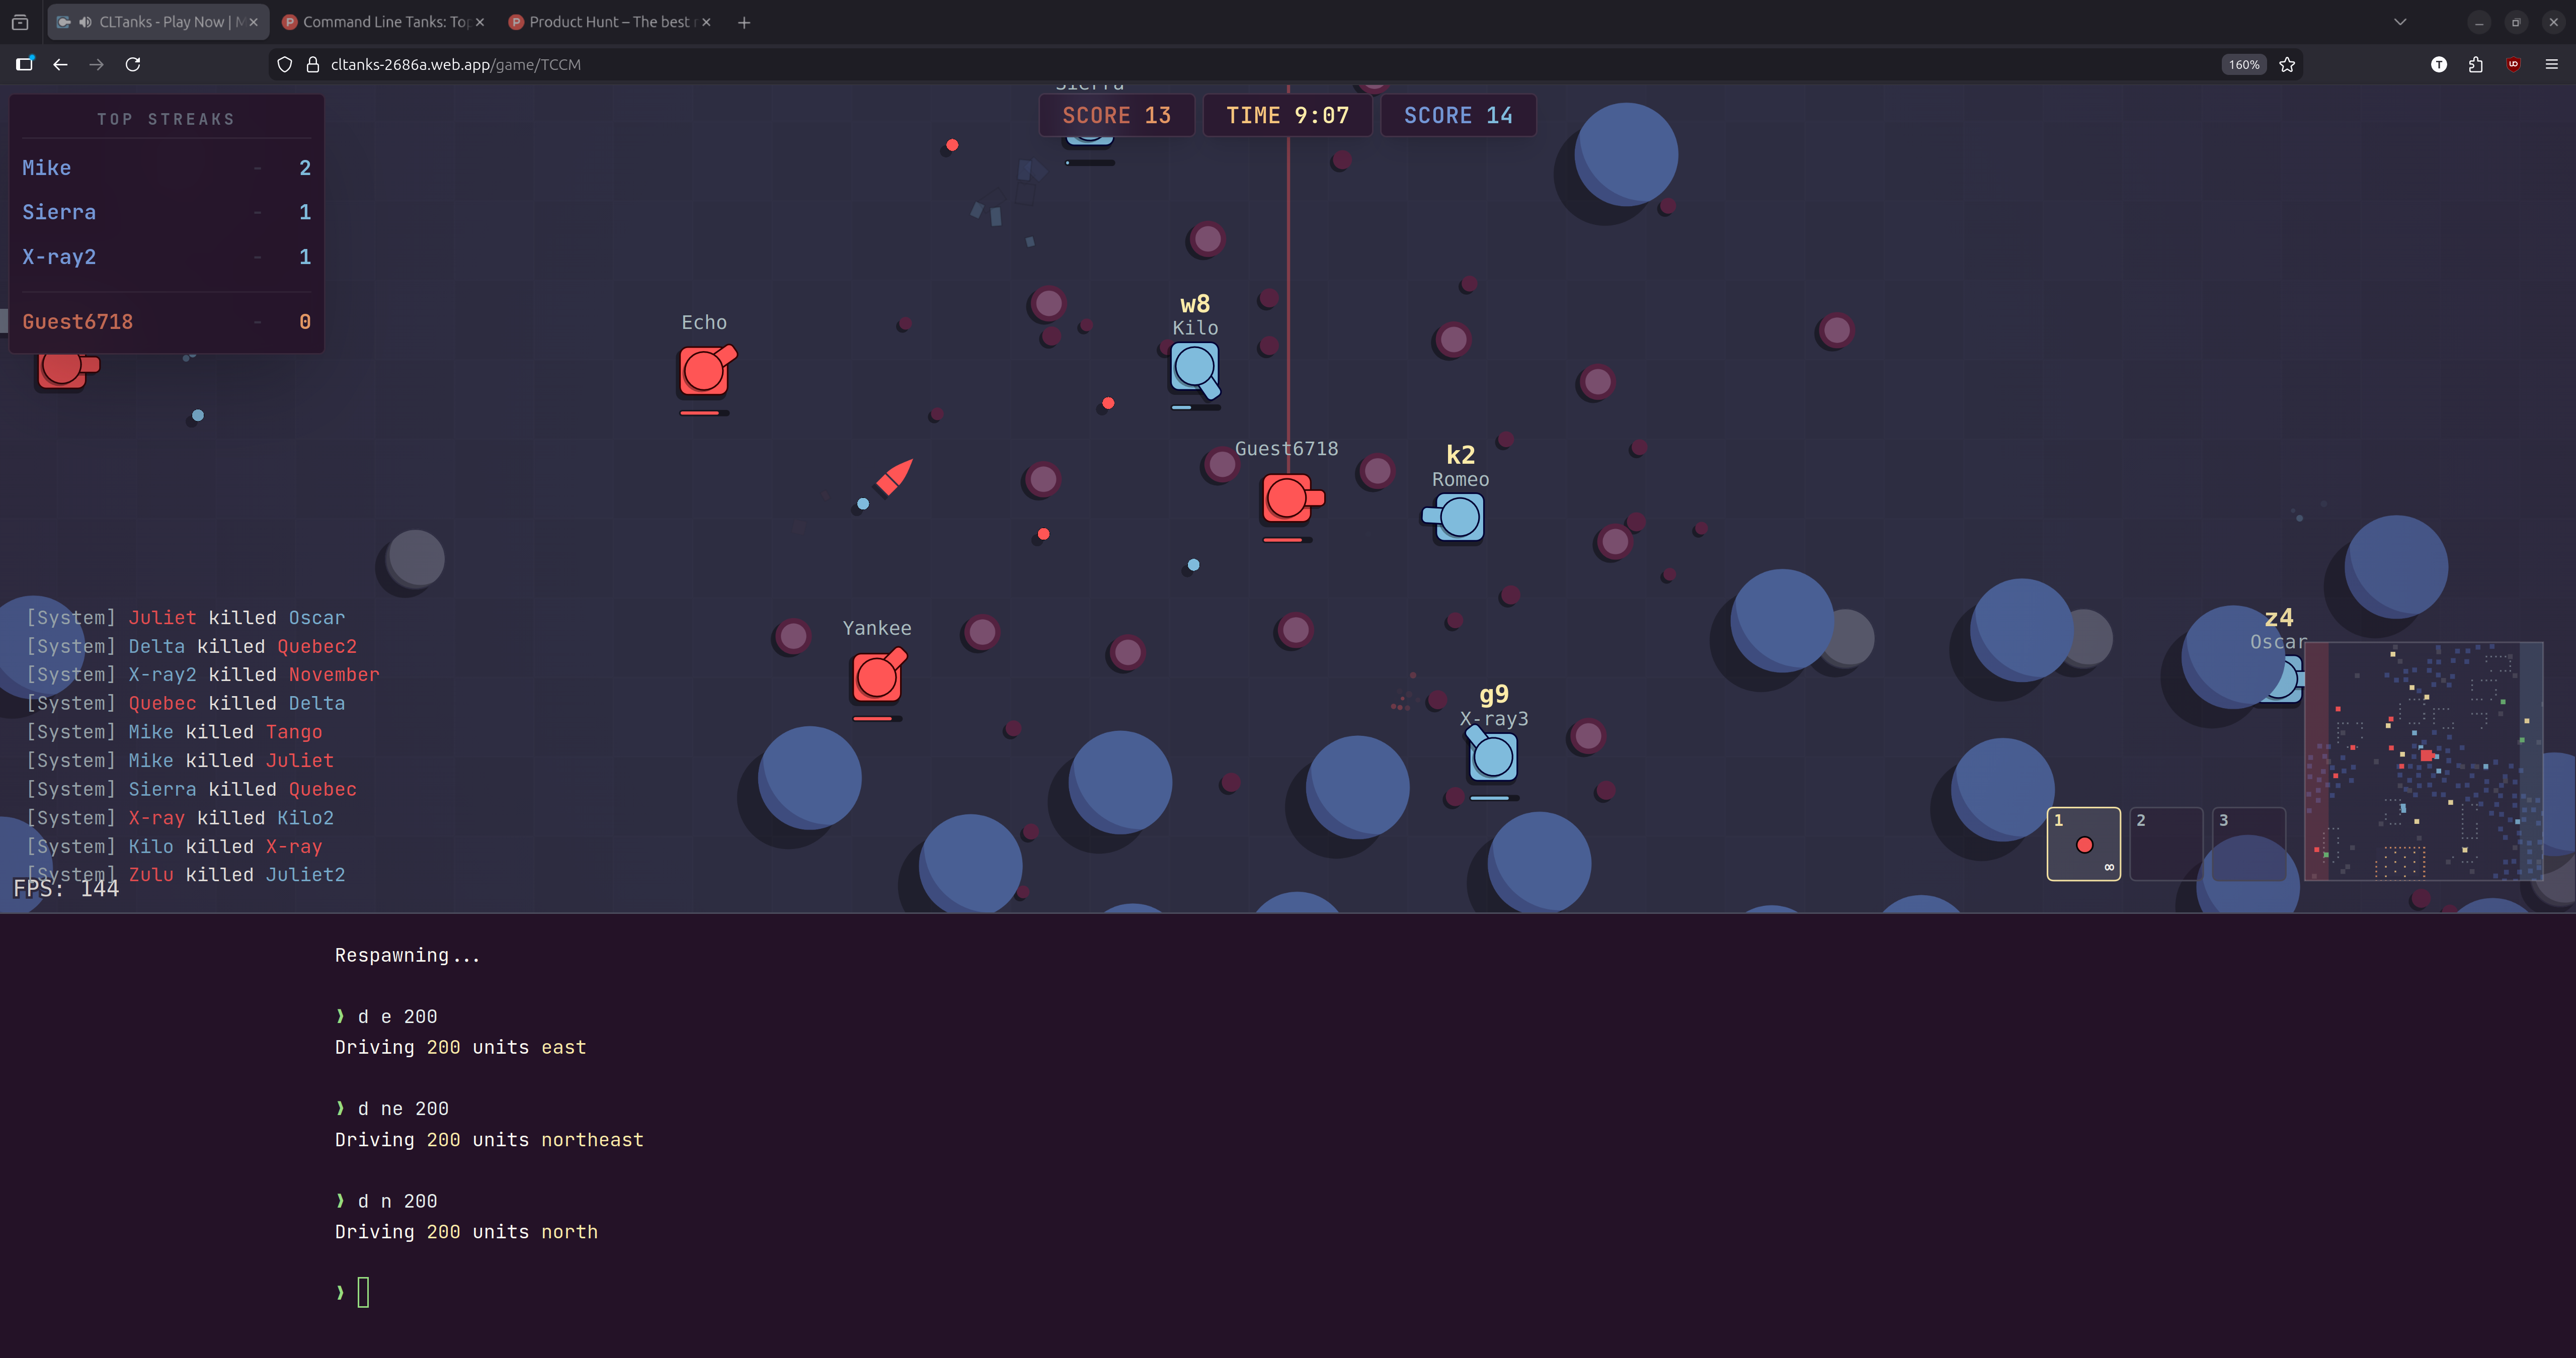Reset zoom by clicking the 160% indicator
Image resolution: width=2576 pixels, height=1358 pixels.
(2243, 64)
